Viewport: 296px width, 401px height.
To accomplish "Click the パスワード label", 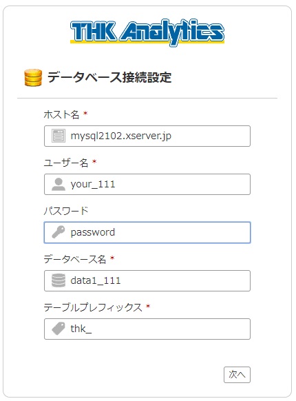I will 66,211.
